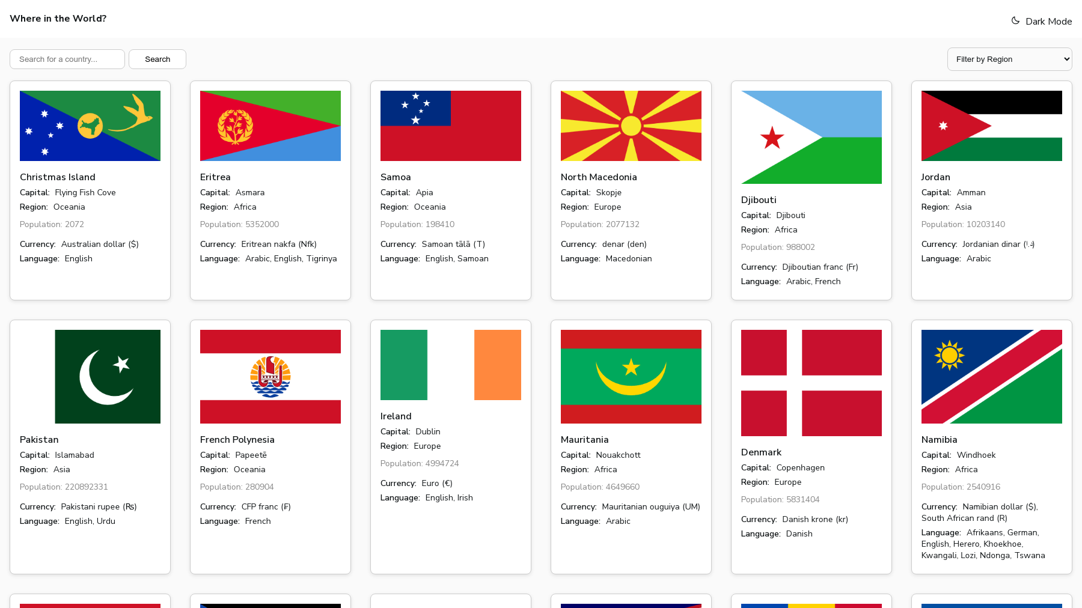This screenshot has height=608, width=1082.
Task: Click the North Macedonia flag
Action: (x=631, y=126)
